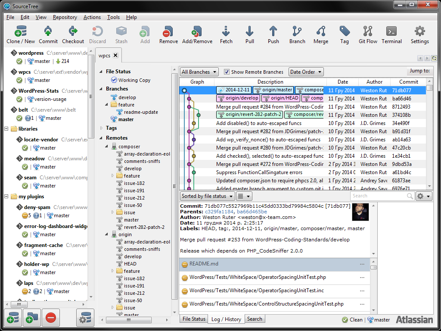Screen dimensions: 441x331
Task: Fetch changes using the Fetch icon
Action: [x=226, y=34]
